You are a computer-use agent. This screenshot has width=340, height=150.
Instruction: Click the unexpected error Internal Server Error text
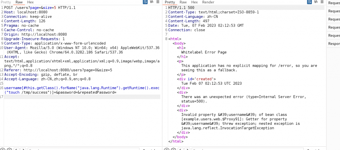pyautogui.click(x=244, y=99)
